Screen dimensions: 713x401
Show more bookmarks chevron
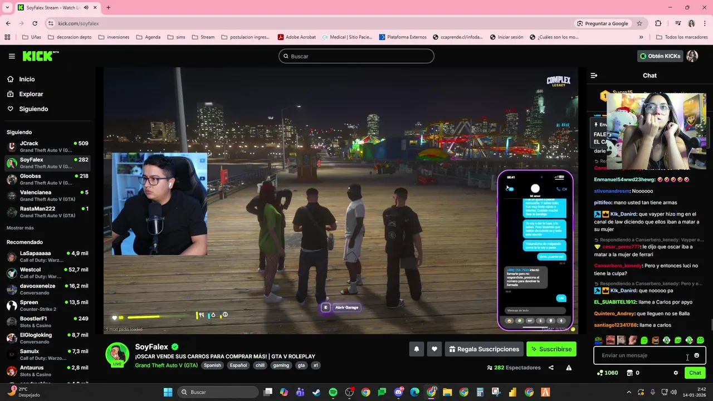(641, 37)
